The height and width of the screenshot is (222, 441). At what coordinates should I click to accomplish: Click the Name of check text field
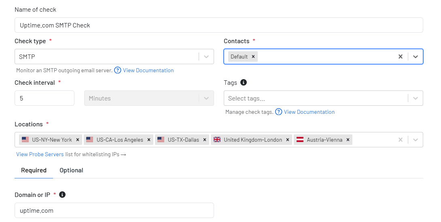[219, 25]
